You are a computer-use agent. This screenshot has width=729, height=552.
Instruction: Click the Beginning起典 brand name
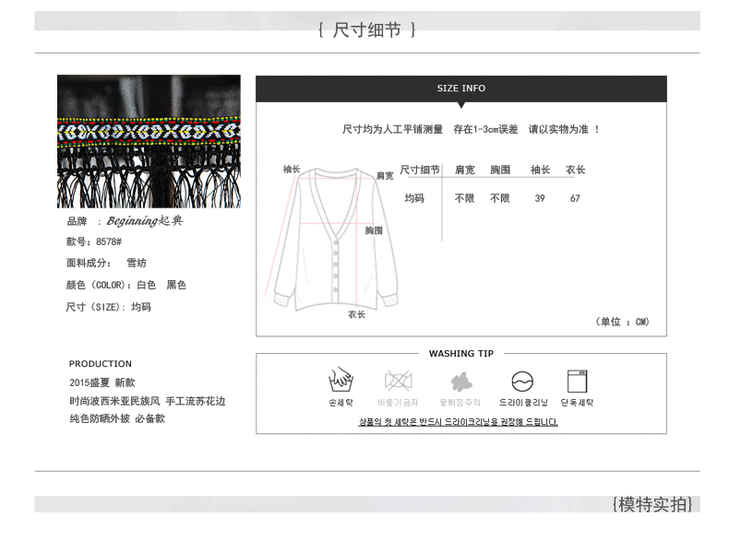click(145, 220)
